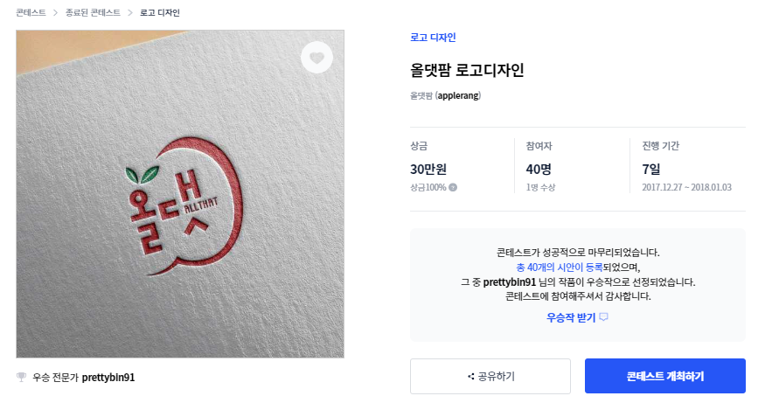Click the info icon beside 상금100%
Screen dimensions: 772x410
[x=453, y=188]
